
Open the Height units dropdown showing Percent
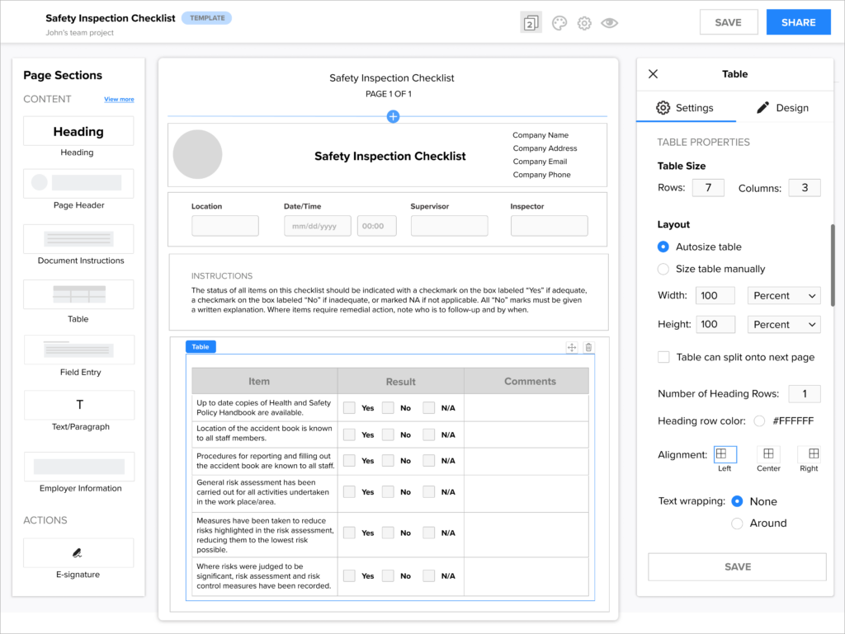tap(783, 324)
